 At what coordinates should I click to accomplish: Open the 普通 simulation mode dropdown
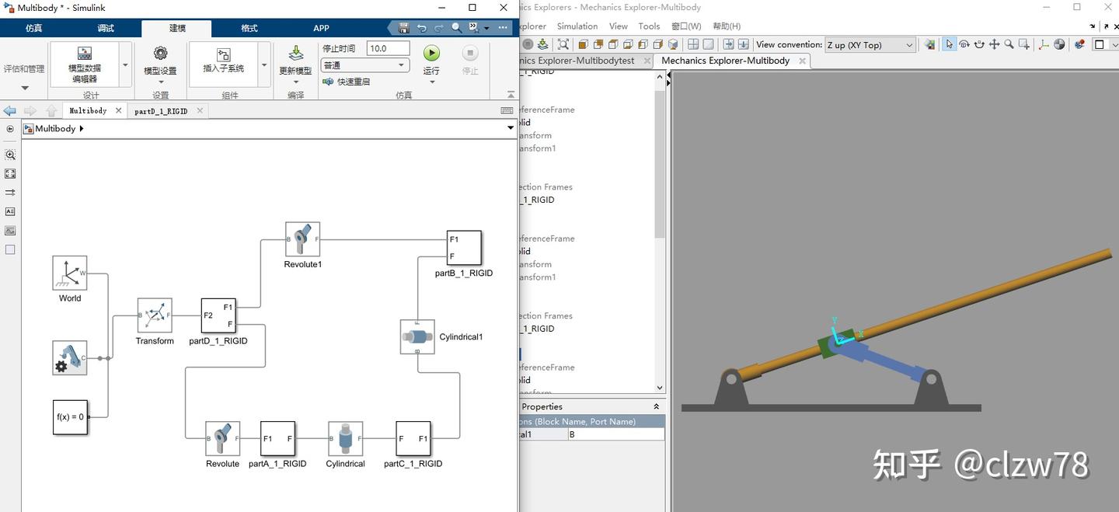(365, 64)
